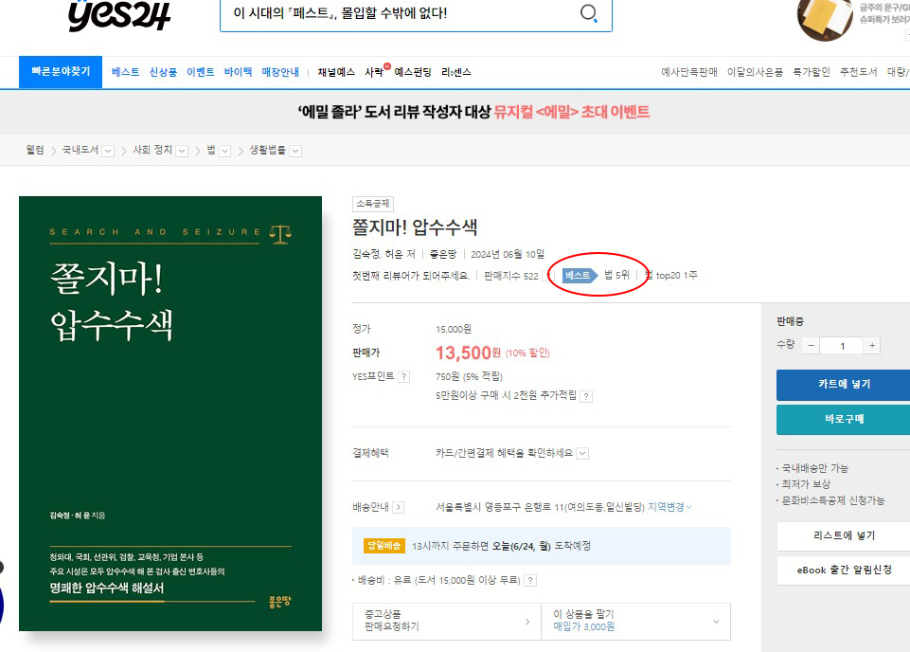Go to the 베스트 menu

pos(125,72)
